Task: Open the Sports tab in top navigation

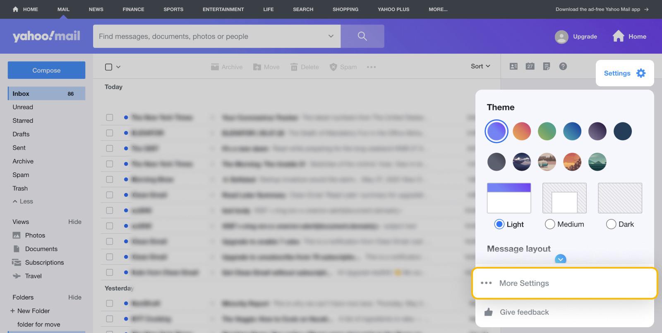Action: pyautogui.click(x=173, y=9)
